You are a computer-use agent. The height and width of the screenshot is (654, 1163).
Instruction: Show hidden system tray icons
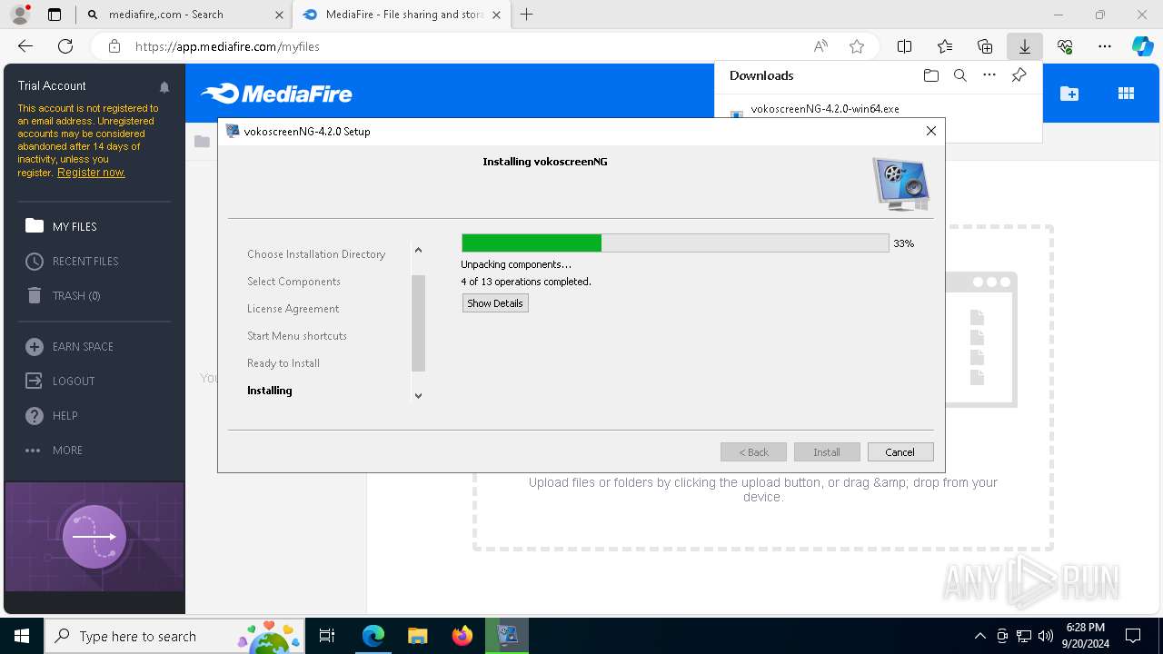tap(979, 636)
